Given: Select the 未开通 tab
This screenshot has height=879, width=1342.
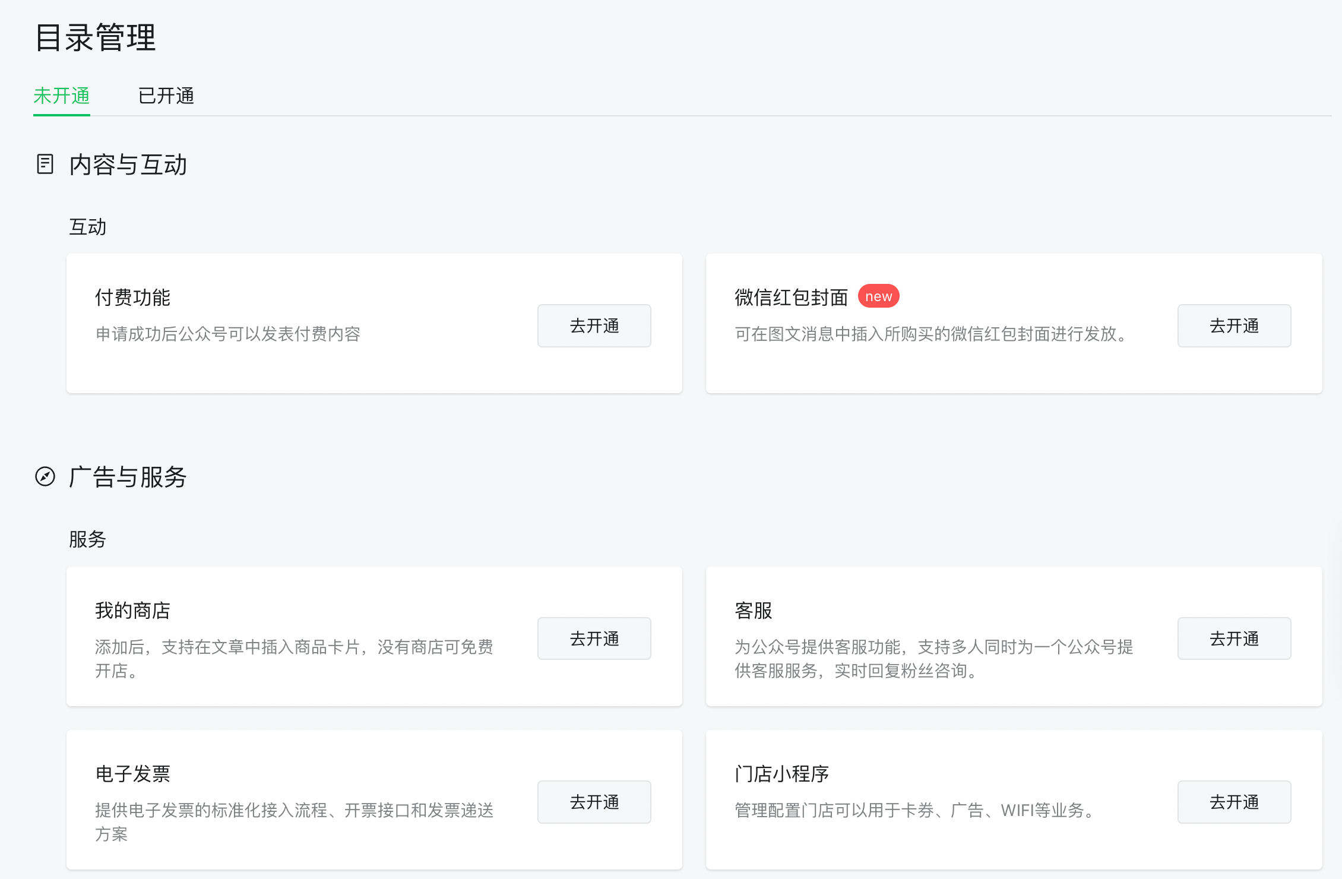Looking at the screenshot, I should pos(62,96).
